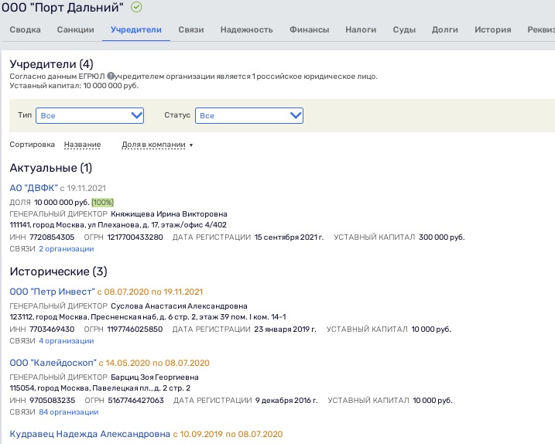The height and width of the screenshot is (444, 555).
Task: Go to the Связи tab
Action: click(190, 30)
